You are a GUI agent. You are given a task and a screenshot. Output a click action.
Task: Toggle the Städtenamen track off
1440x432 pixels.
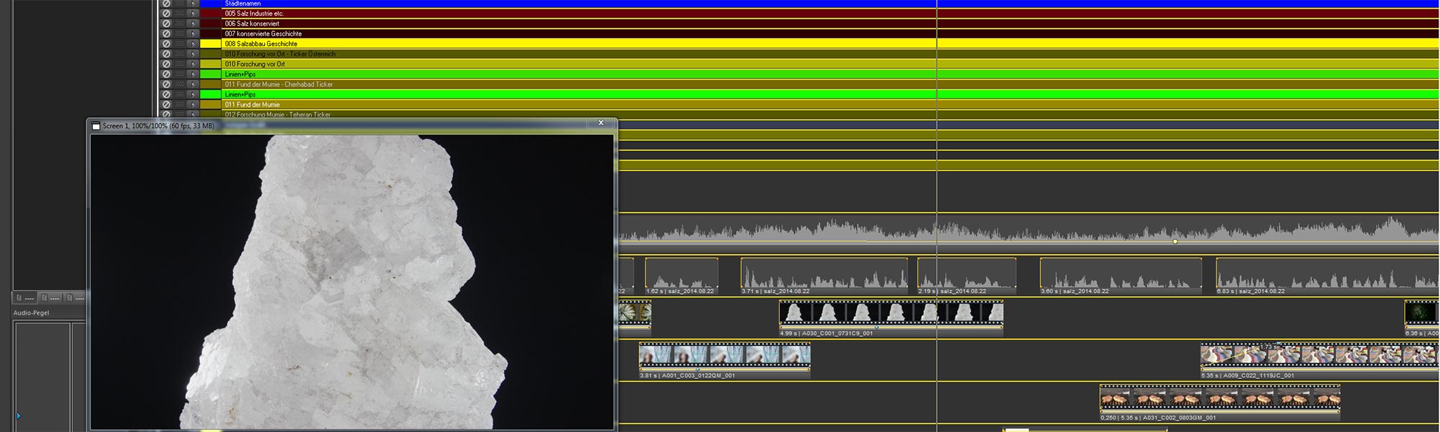(x=166, y=4)
